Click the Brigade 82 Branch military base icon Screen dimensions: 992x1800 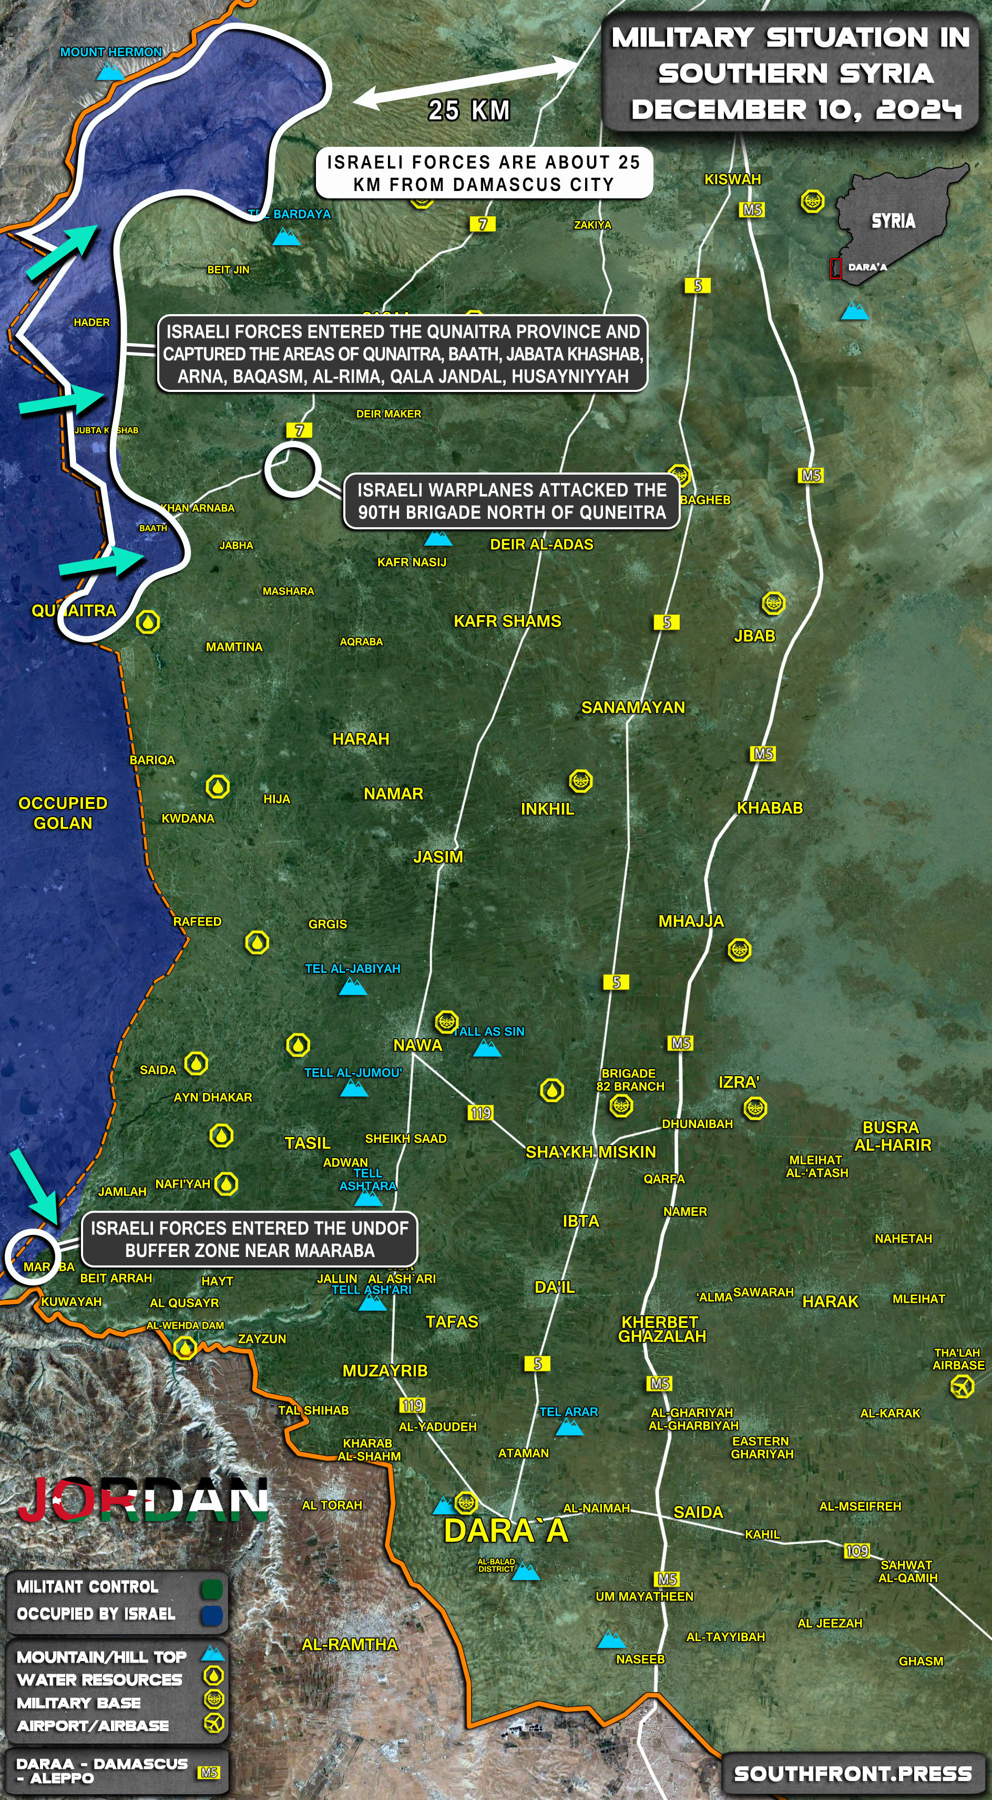621,1105
